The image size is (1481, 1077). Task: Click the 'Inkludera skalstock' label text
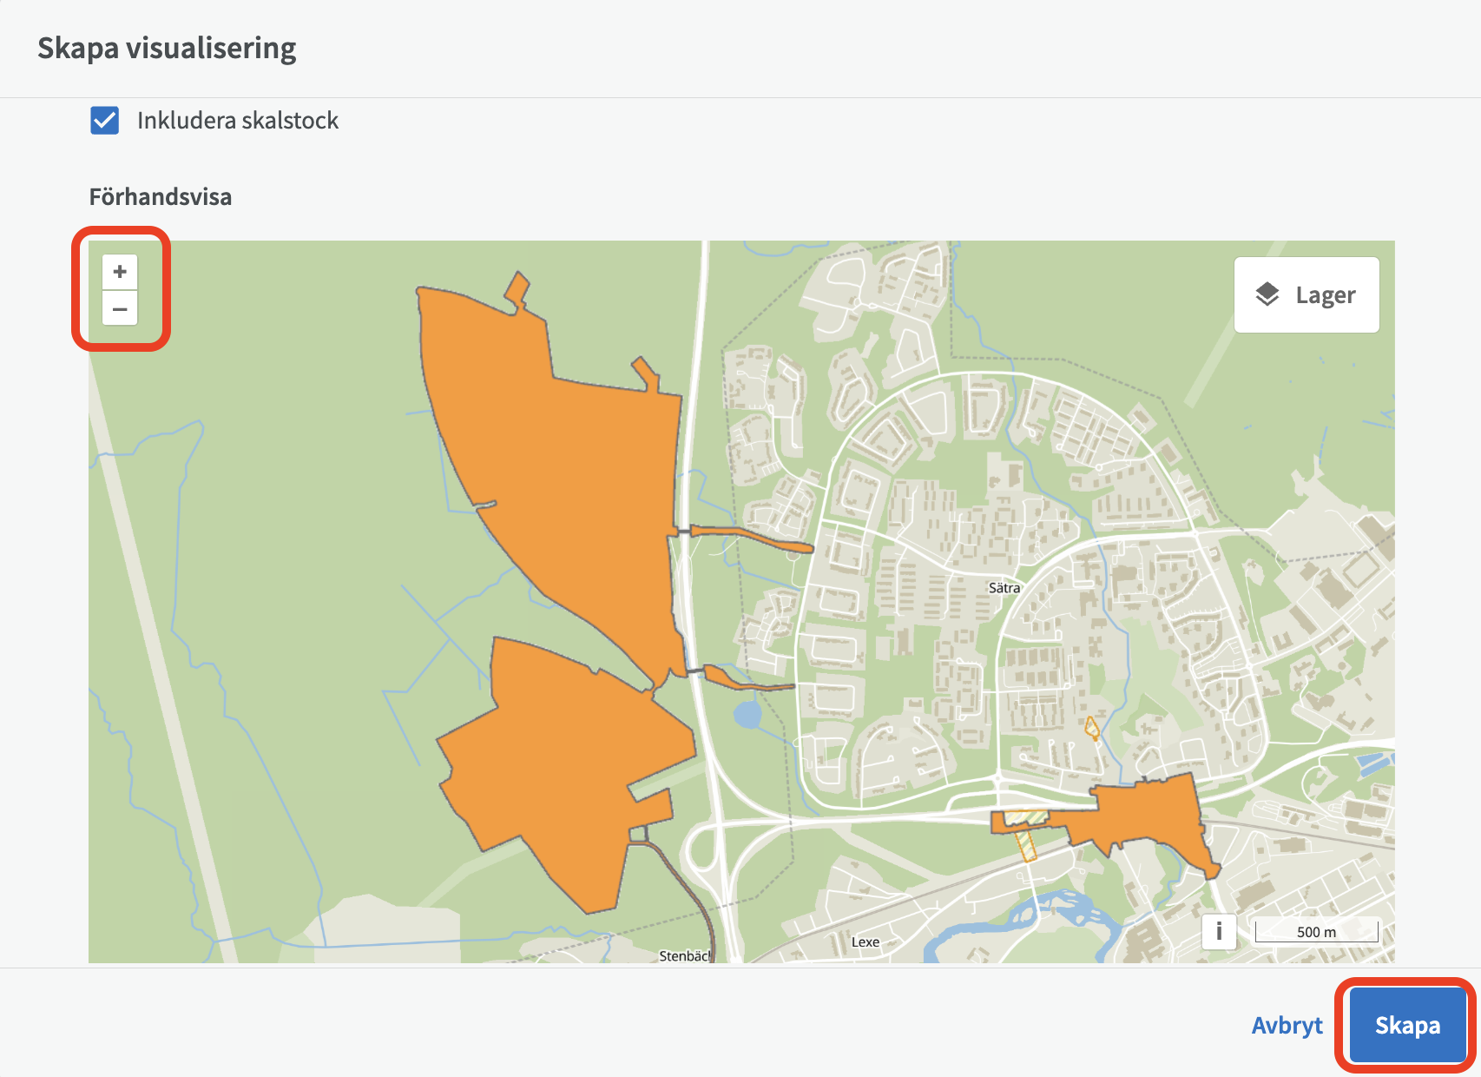[x=237, y=120]
